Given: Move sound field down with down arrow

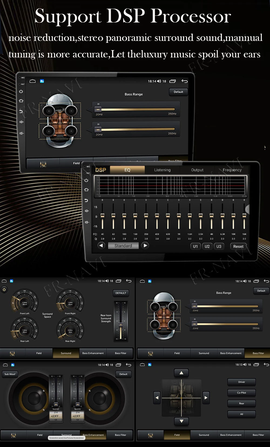Looking at the screenshot, I should click(x=181, y=421).
